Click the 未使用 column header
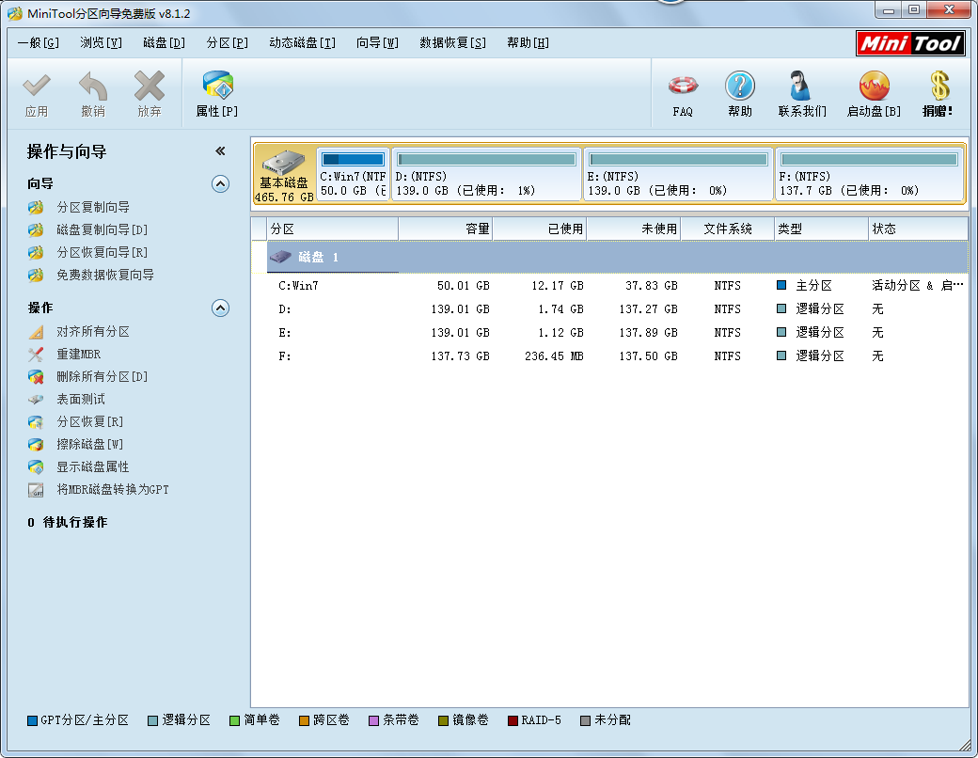Viewport: 978px width, 758px height. pos(634,229)
